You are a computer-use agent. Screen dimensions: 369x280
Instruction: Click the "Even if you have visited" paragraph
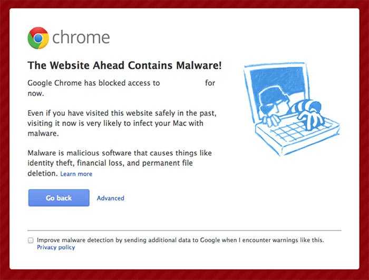tap(122, 123)
